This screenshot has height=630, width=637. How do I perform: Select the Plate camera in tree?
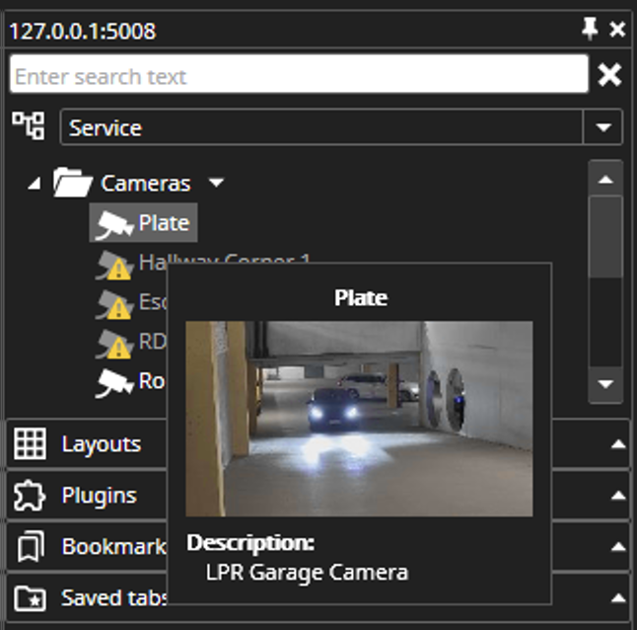pos(164,223)
